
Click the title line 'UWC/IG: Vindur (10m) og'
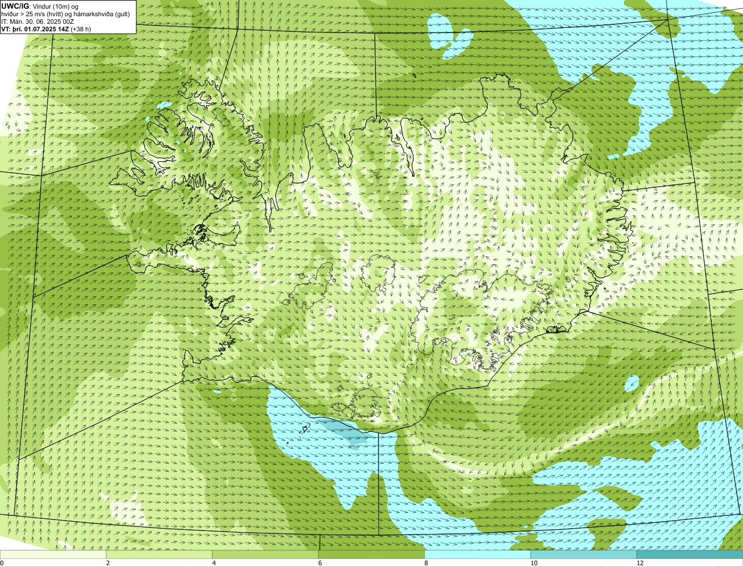[39, 6]
